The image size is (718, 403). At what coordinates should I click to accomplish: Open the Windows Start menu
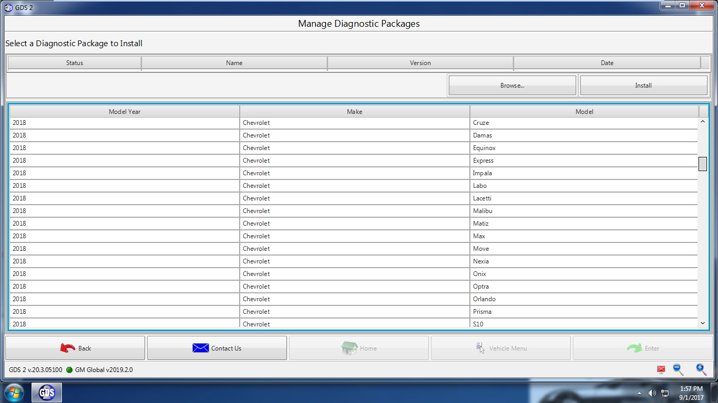coord(14,393)
